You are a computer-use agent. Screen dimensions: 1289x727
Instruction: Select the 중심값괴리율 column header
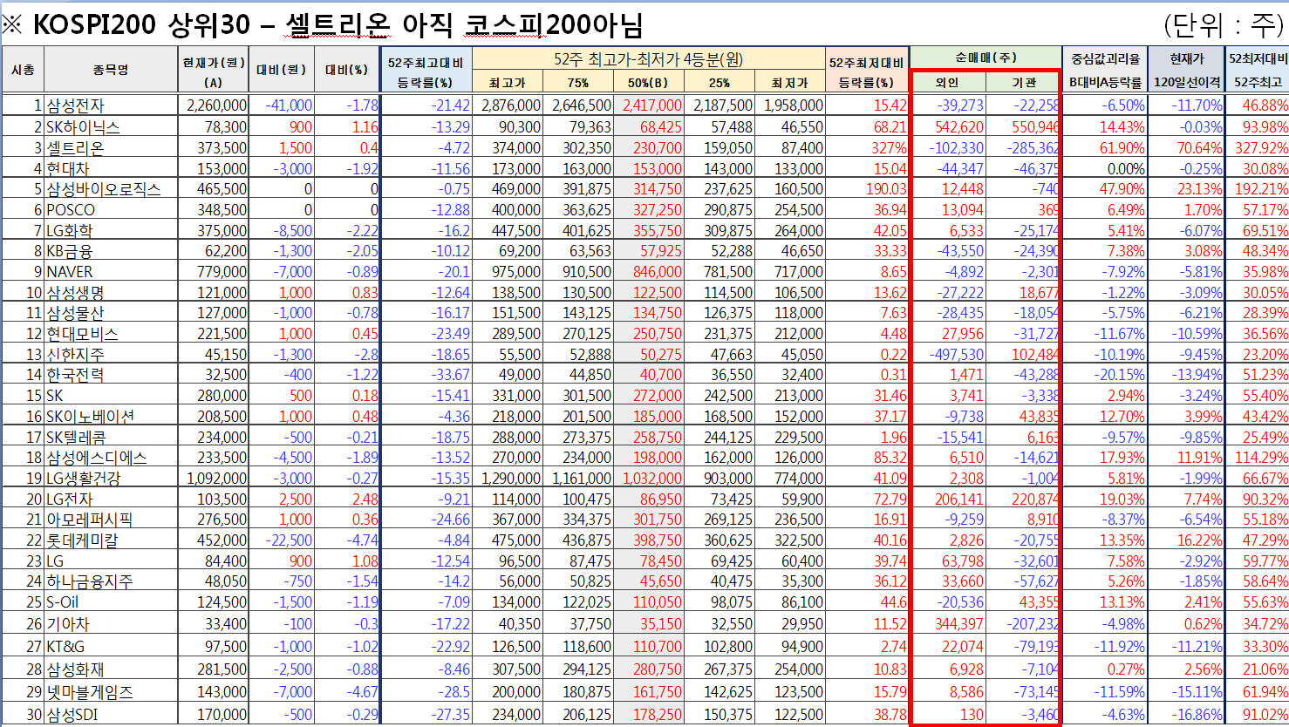point(1105,59)
